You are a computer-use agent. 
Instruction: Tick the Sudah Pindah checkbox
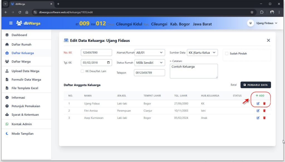pos(227,54)
